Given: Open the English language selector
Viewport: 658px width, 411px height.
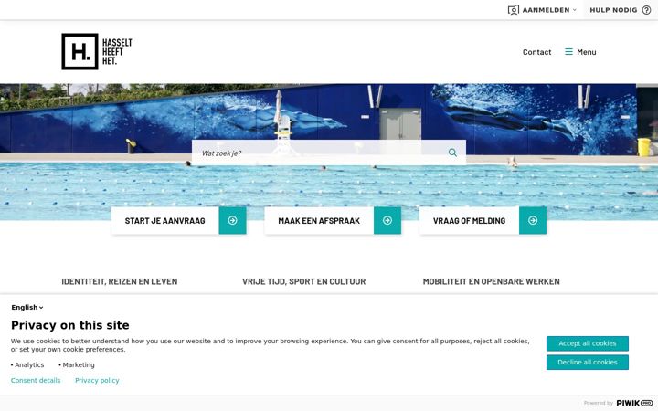Looking at the screenshot, I should coord(27,308).
